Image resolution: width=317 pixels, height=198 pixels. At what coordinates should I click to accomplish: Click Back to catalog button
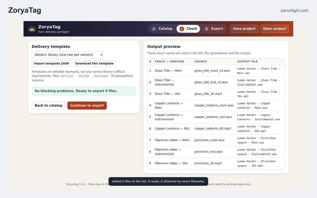point(48,106)
